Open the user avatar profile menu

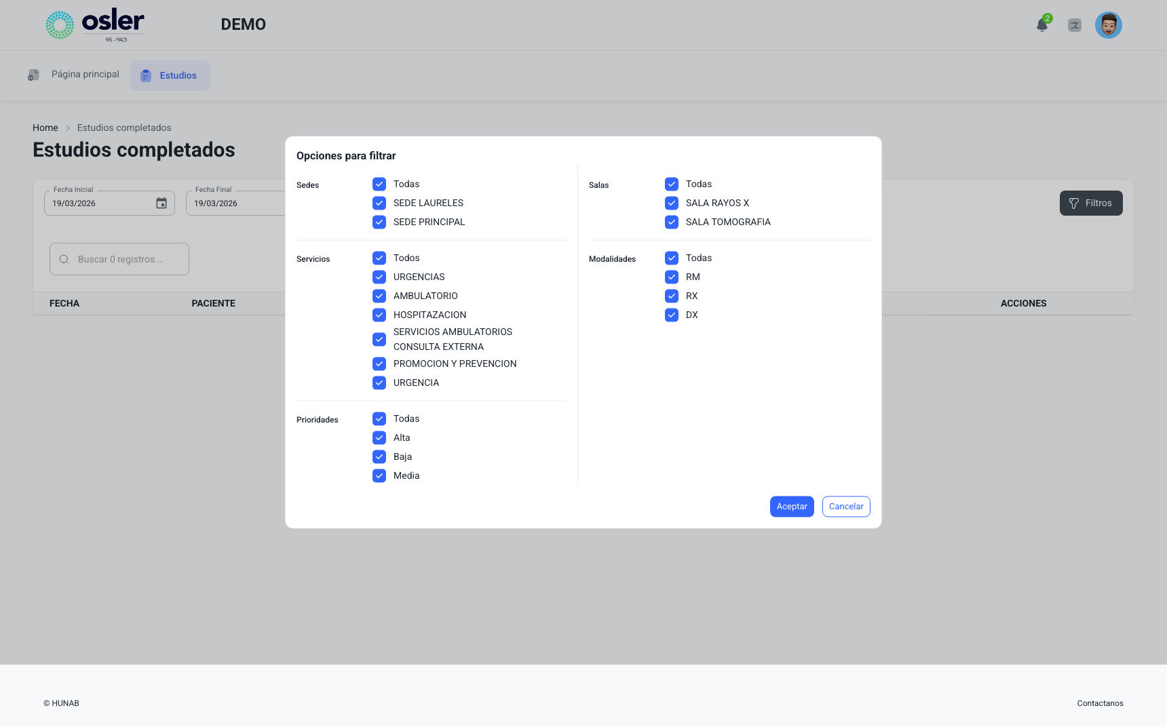(x=1109, y=25)
